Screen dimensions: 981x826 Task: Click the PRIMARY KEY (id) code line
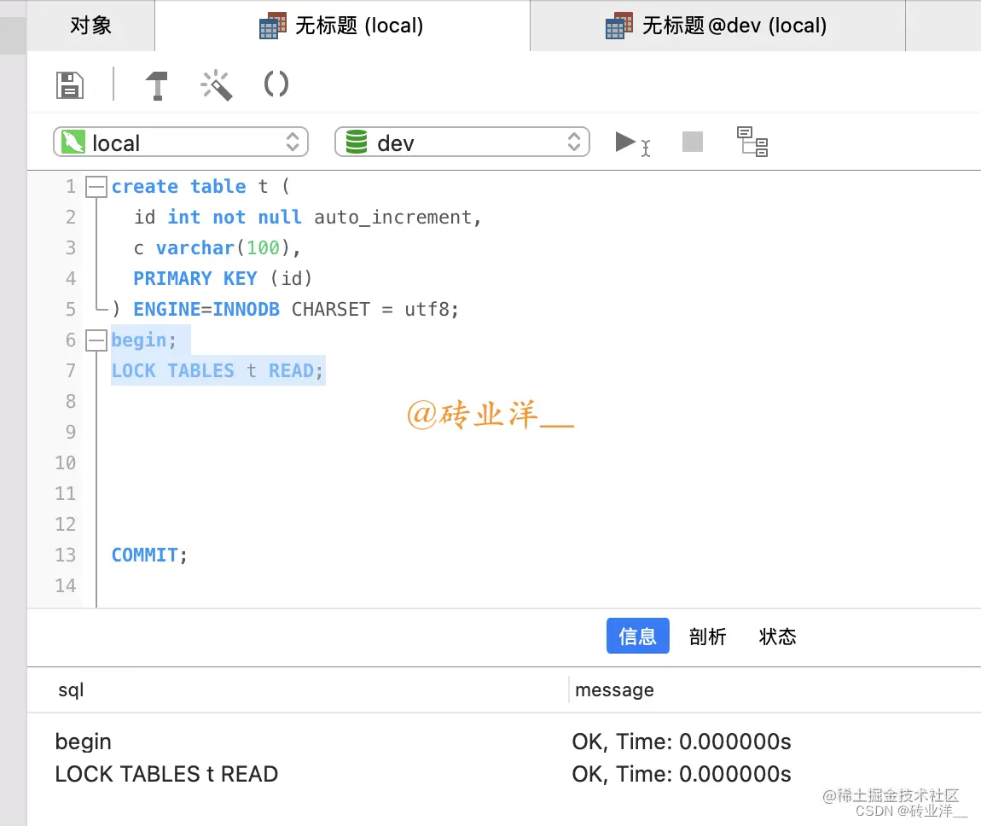(222, 278)
